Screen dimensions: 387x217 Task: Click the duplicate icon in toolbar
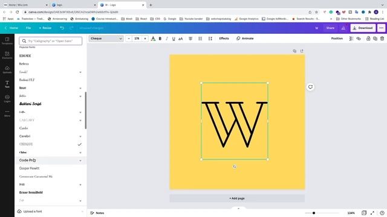pos(375,39)
